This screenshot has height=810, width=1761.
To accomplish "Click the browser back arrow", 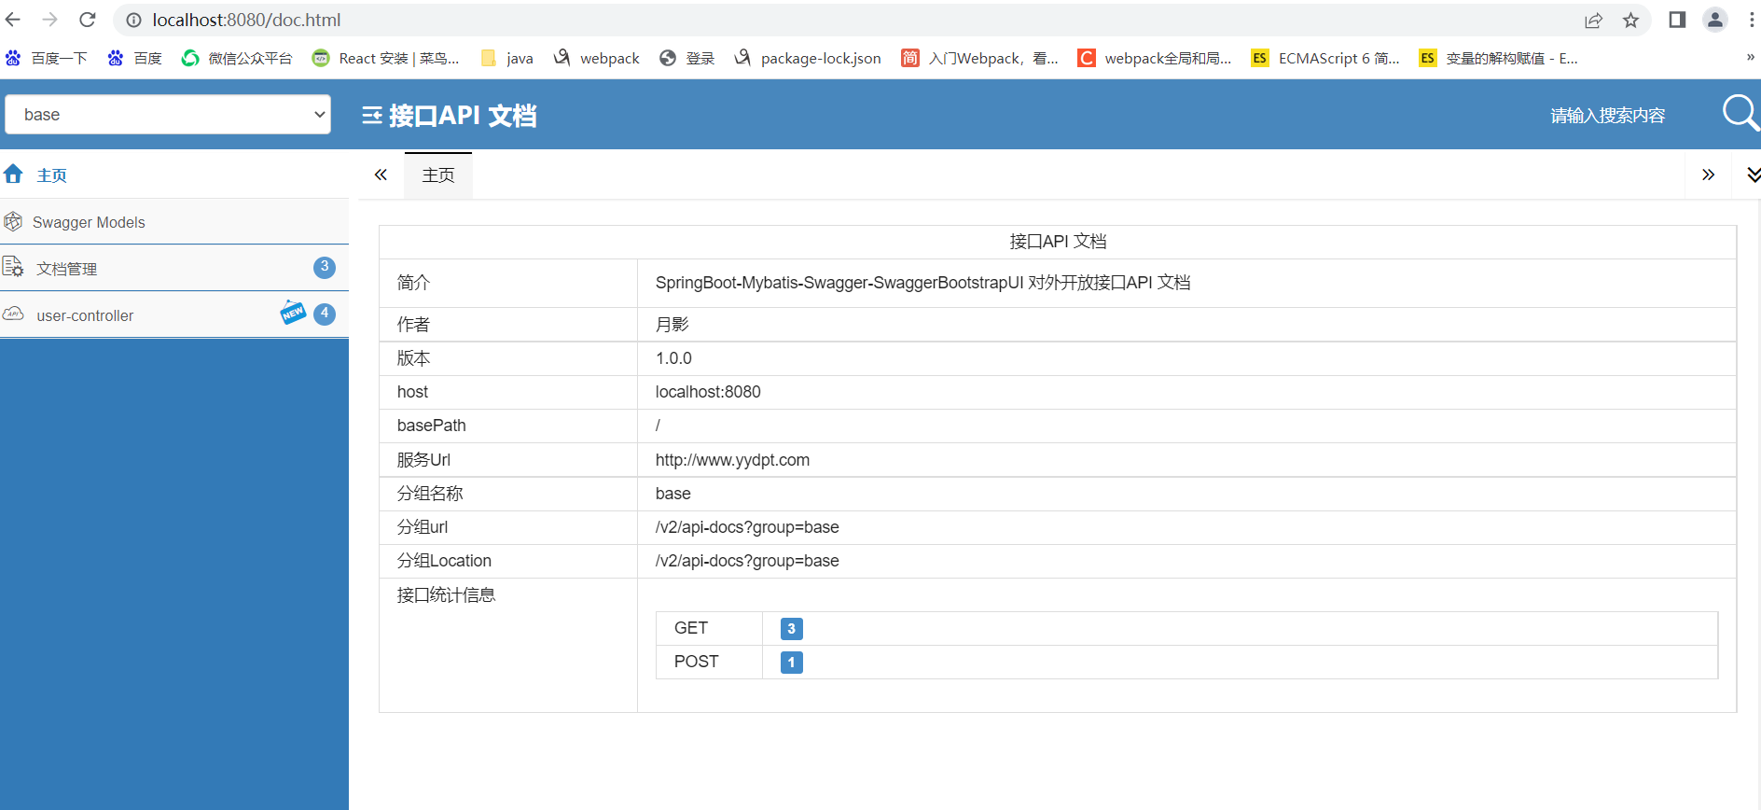I will (13, 20).
